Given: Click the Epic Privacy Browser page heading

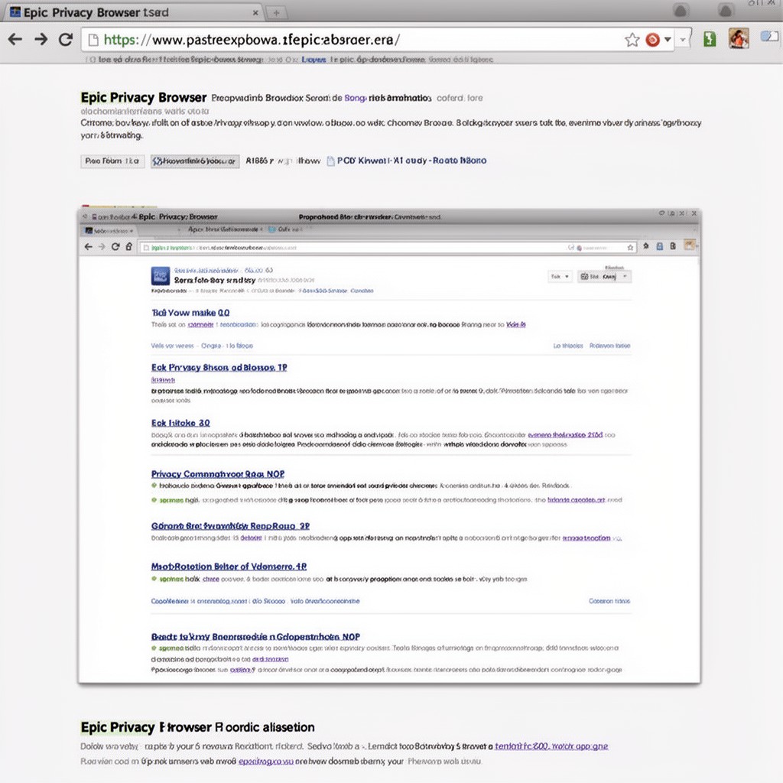Looking at the screenshot, I should [x=144, y=97].
